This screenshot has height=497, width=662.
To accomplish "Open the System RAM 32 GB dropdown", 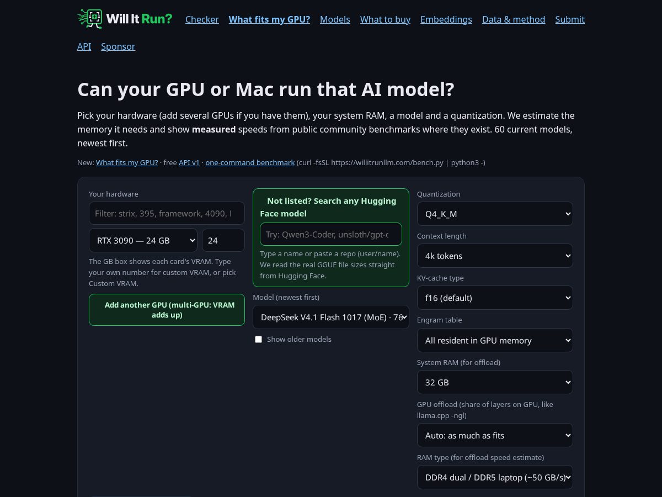I will [x=495, y=382].
